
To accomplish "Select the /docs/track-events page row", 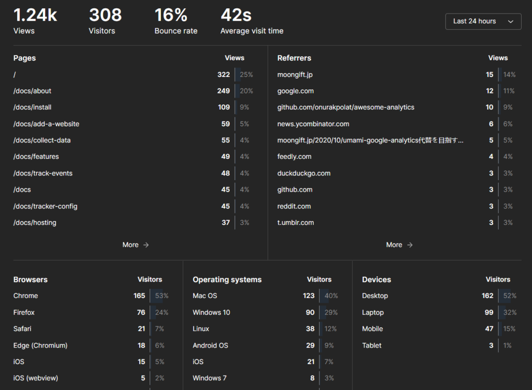I will (x=43, y=173).
